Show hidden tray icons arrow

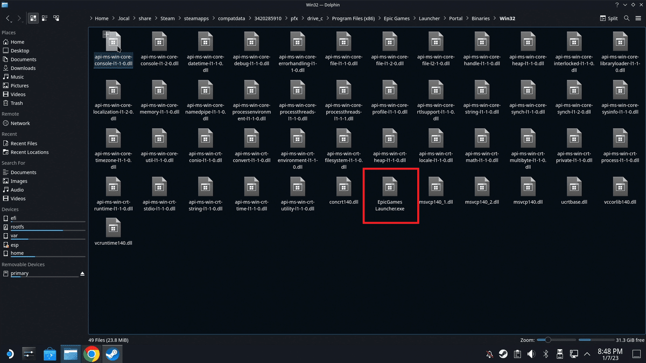[x=587, y=354]
